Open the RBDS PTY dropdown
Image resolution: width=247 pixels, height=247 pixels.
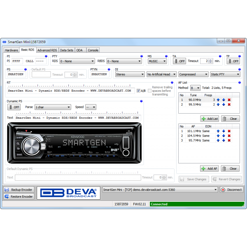(x=124, y=61)
